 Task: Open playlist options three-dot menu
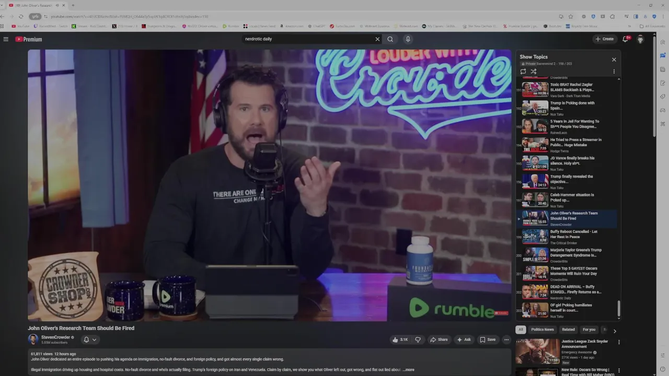614,72
